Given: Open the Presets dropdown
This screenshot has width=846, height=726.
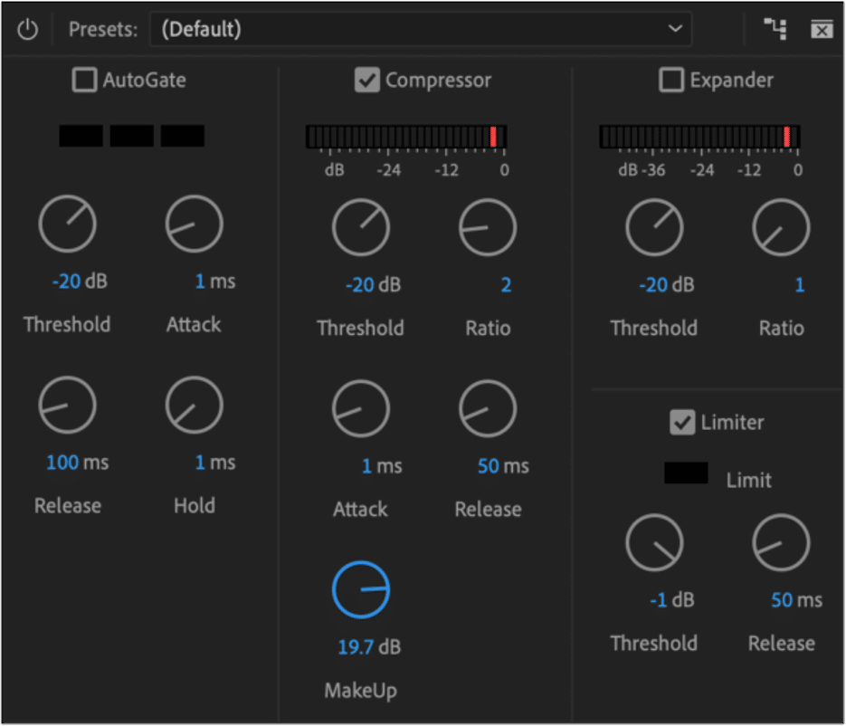Looking at the screenshot, I should point(673,28).
